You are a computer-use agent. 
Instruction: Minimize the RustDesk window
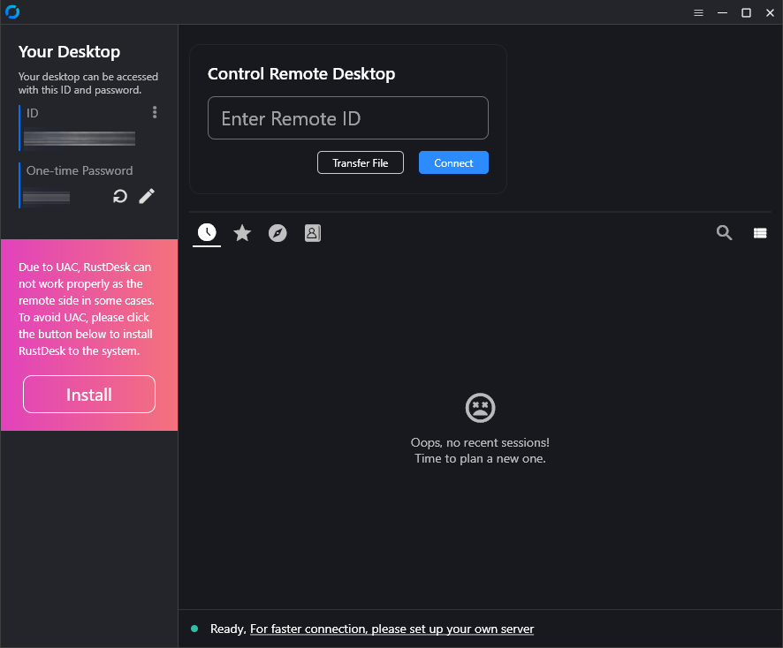(x=723, y=12)
